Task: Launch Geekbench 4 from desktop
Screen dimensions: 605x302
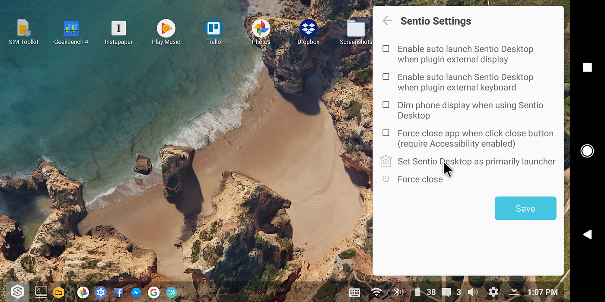Action: pos(71,32)
